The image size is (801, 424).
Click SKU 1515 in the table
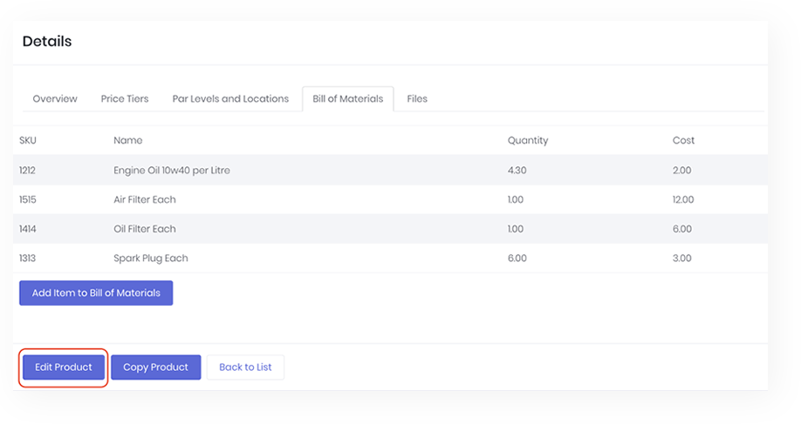pyautogui.click(x=28, y=200)
